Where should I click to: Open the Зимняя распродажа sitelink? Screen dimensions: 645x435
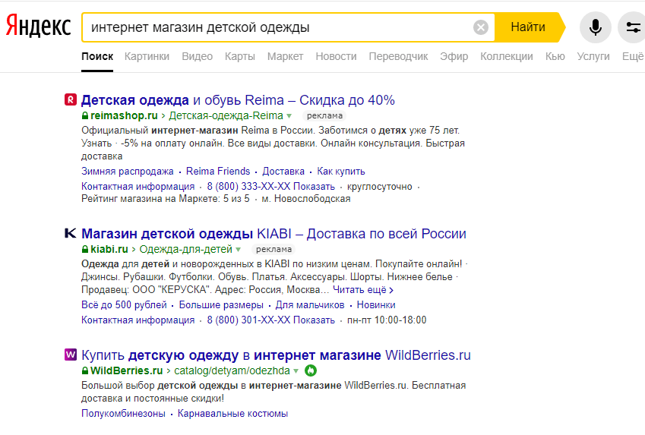[127, 171]
